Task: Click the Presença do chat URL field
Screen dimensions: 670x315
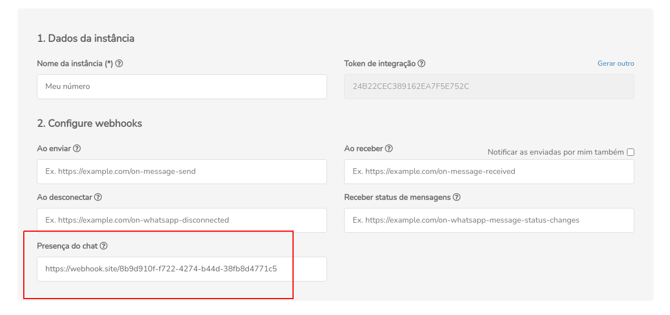Action: (181, 269)
